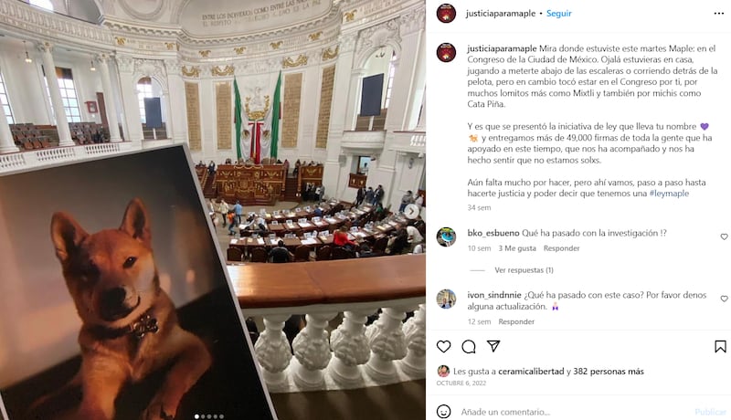Image resolution: width=731 pixels, height=420 pixels.
Task: Like the post with the heart icon
Action: [443, 346]
